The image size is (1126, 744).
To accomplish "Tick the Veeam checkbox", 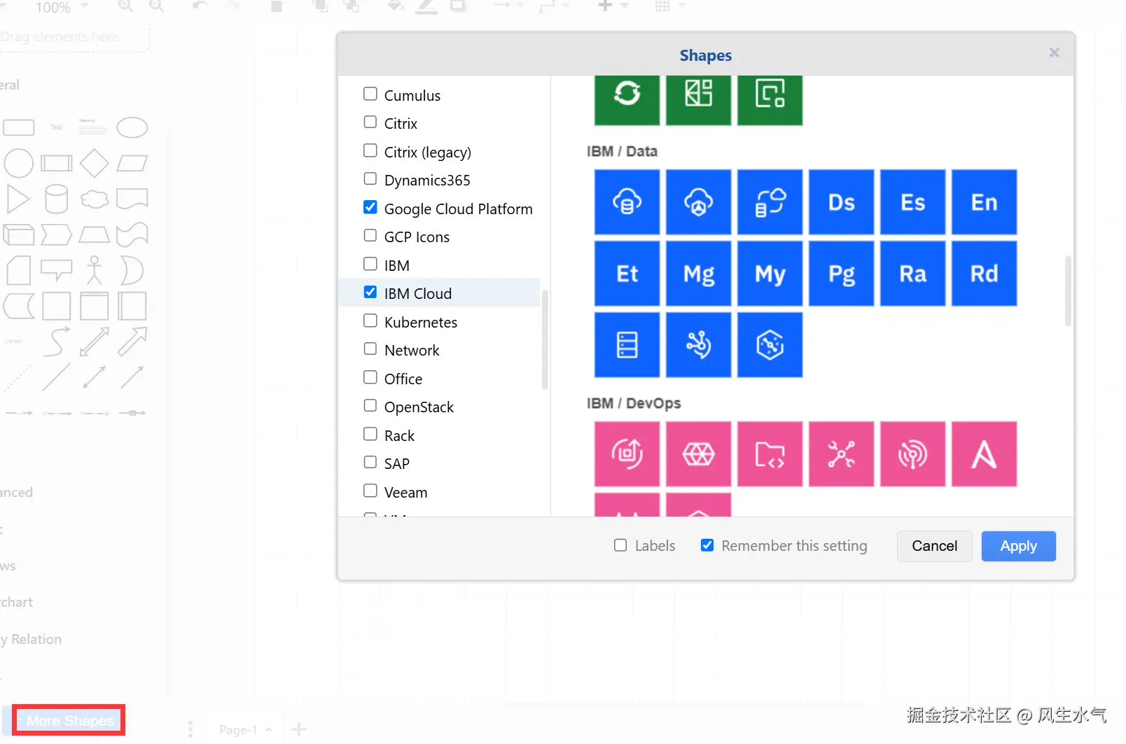I will point(370,491).
